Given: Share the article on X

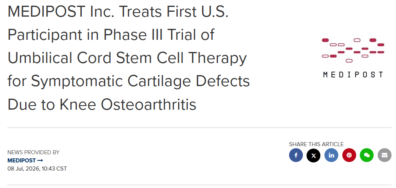Looking at the screenshot, I should coord(313,155).
